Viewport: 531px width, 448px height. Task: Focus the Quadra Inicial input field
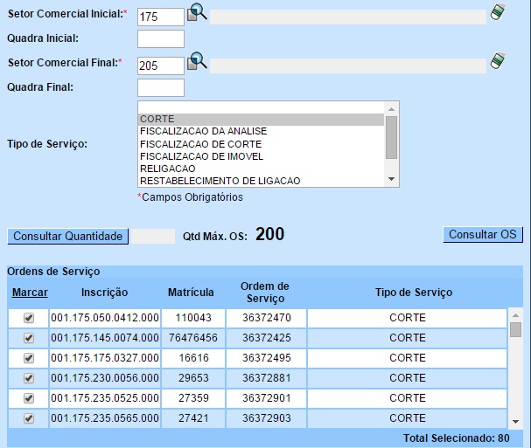[161, 39]
